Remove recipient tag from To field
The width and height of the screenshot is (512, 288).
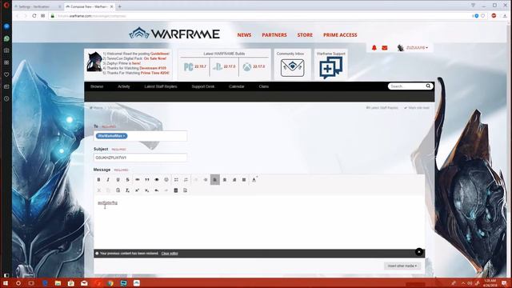tap(125, 136)
